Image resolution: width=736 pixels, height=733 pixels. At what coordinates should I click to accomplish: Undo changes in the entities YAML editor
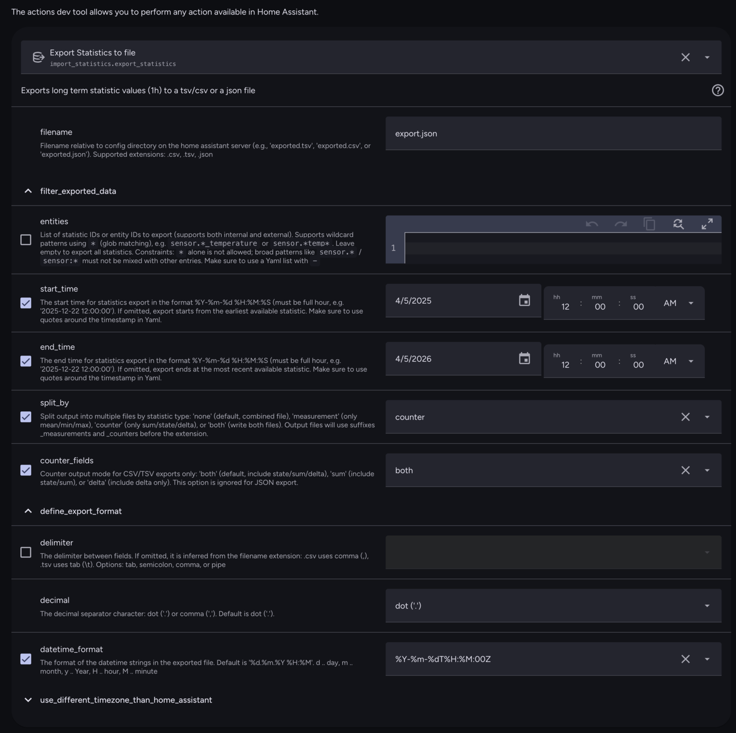click(x=591, y=224)
